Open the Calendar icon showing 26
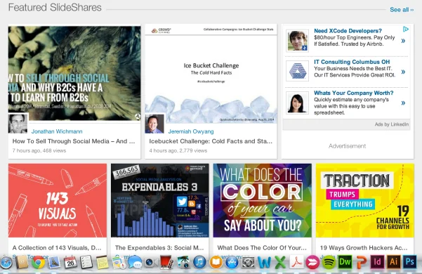This screenshot has height=274, width=422. [70, 262]
